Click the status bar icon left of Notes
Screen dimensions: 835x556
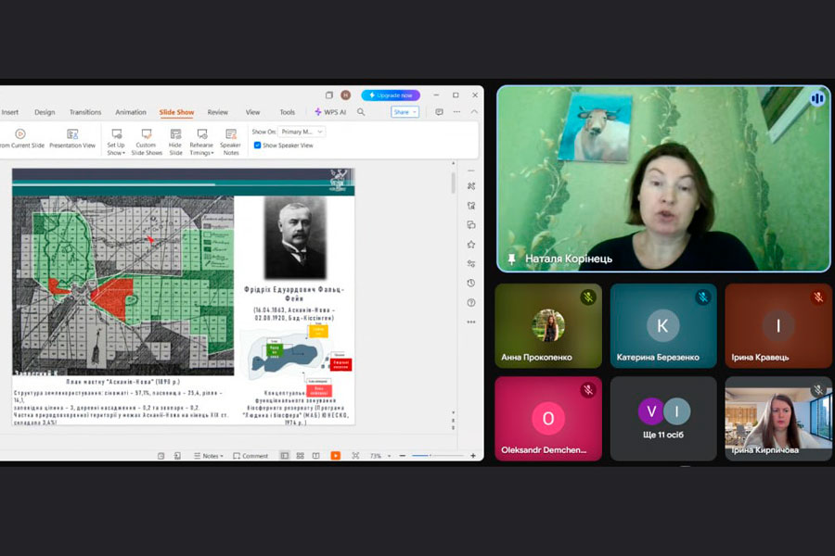177,456
